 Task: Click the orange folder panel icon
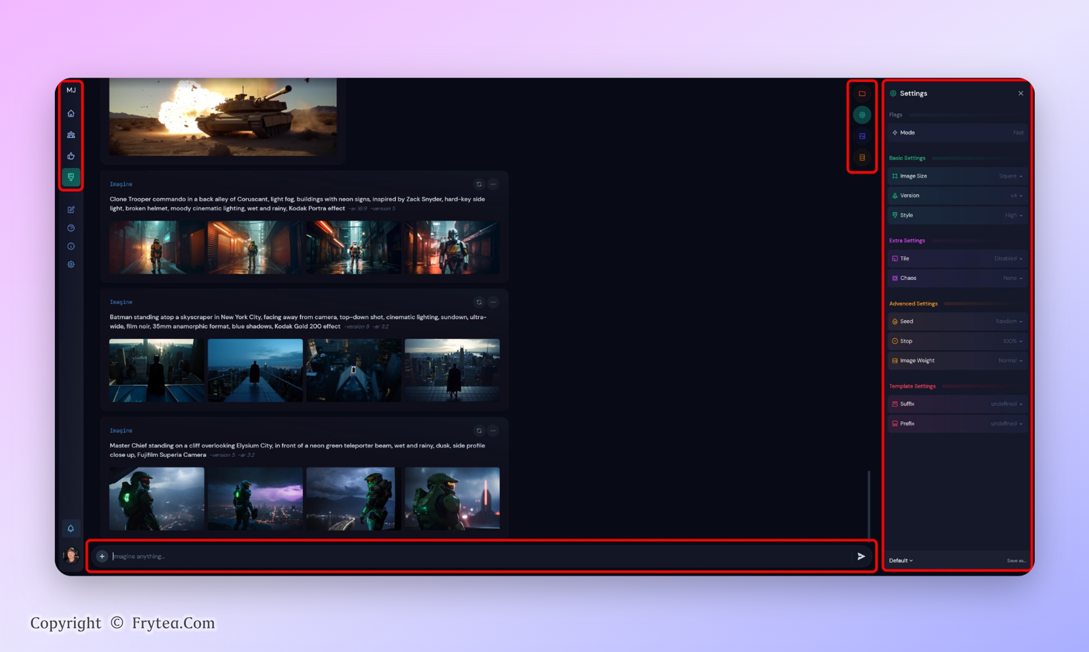pos(862,94)
